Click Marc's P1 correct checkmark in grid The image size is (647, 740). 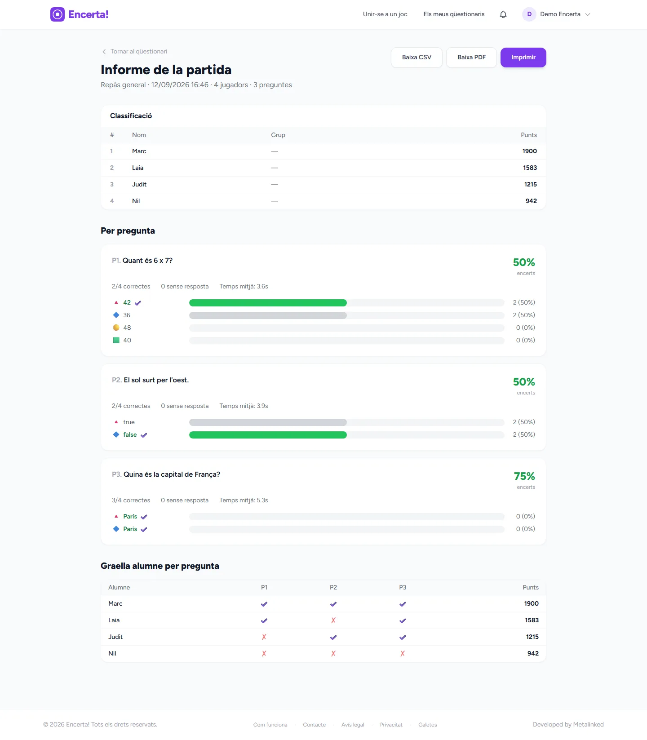tap(264, 604)
